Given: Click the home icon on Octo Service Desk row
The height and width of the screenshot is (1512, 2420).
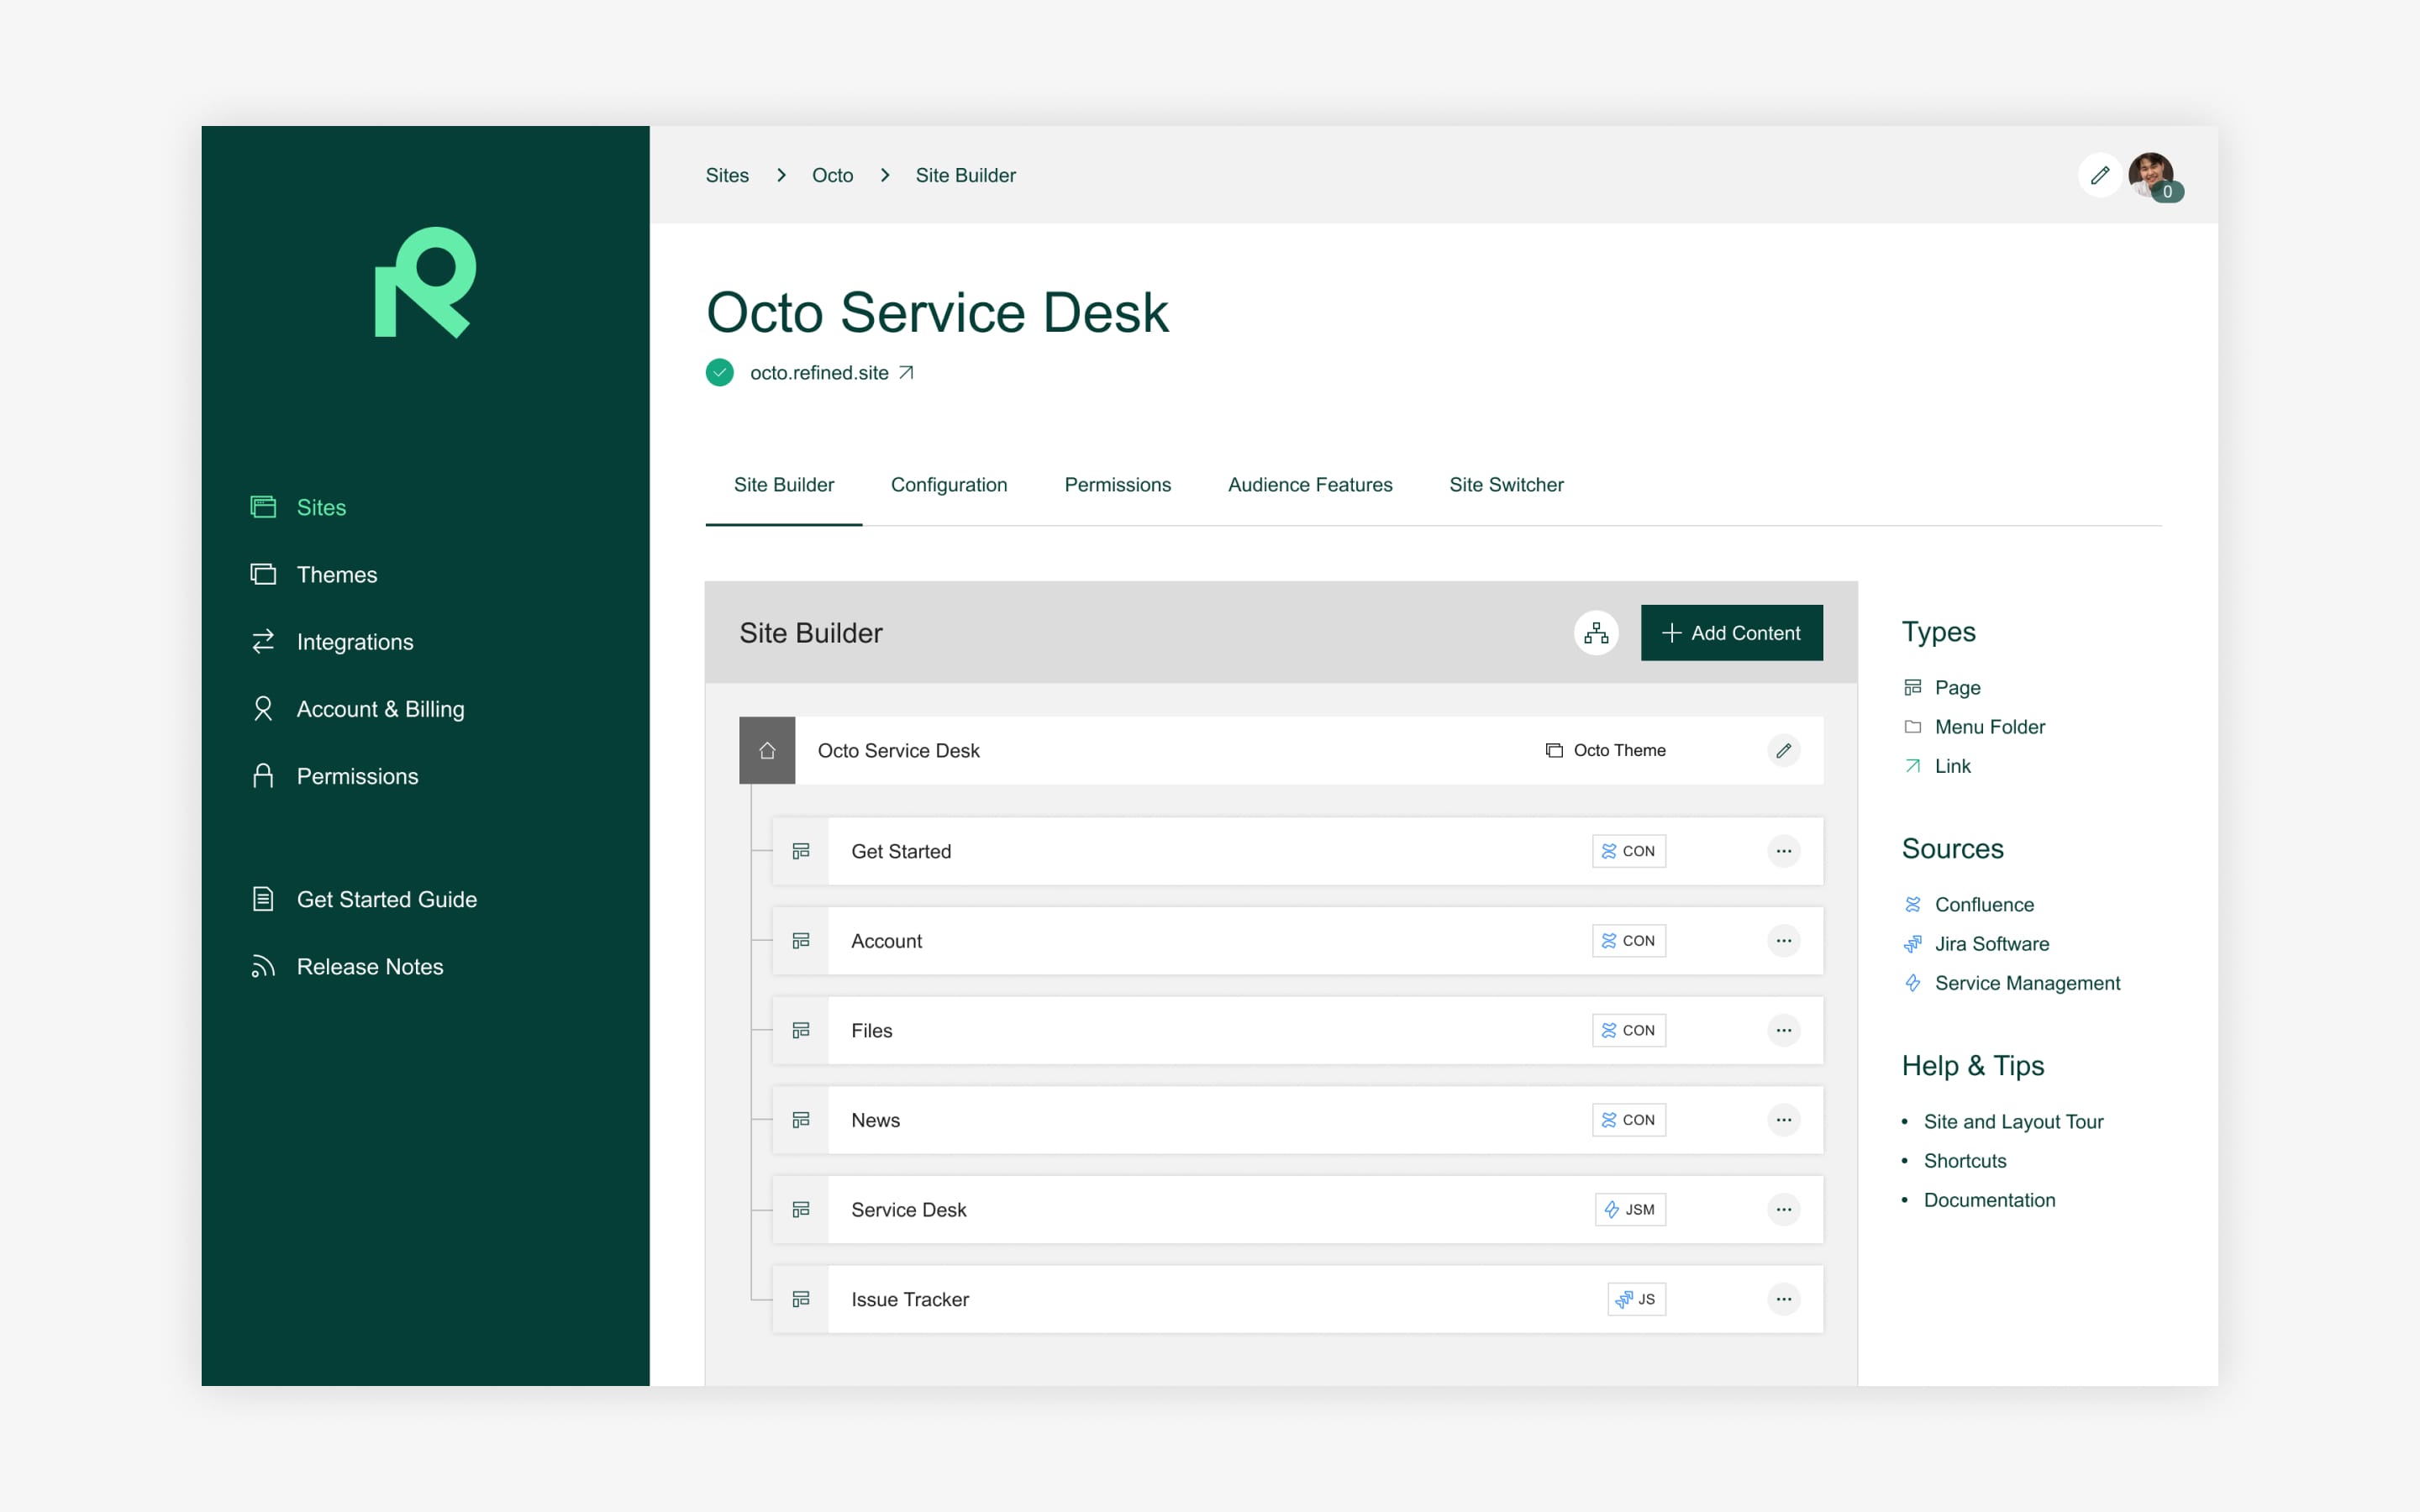Looking at the screenshot, I should 766,750.
